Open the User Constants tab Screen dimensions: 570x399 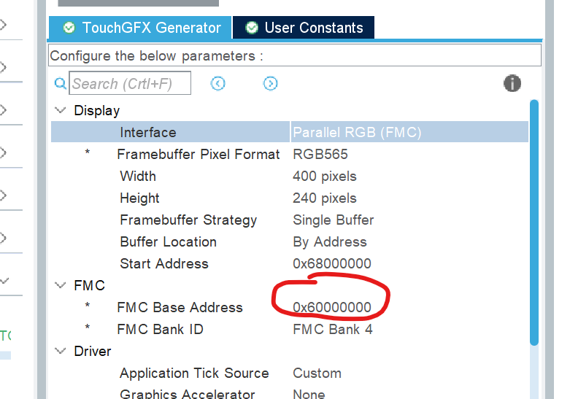(x=304, y=28)
